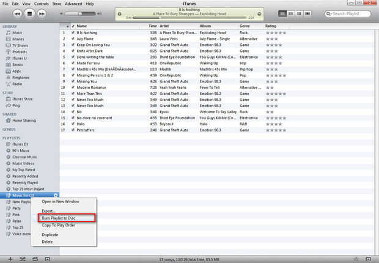This screenshot has width=379, height=263.
Task: Choose Export... from the context menu
Action: tap(48, 211)
